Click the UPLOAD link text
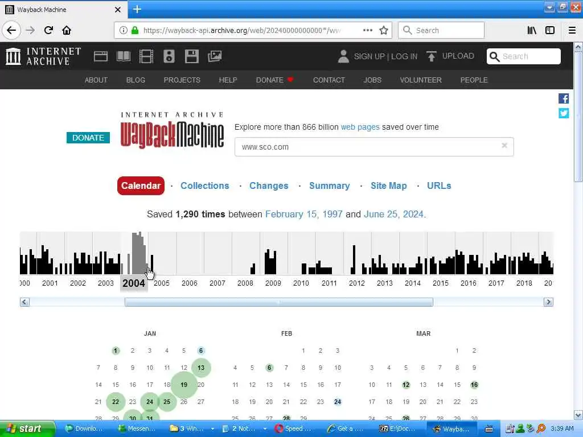Viewport: 583px width, 437px height. pyautogui.click(x=458, y=56)
